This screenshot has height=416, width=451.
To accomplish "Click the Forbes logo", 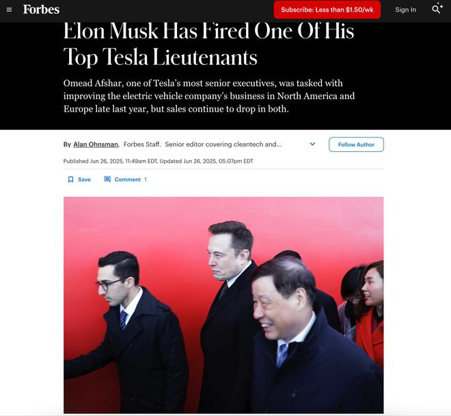I will click(x=41, y=10).
